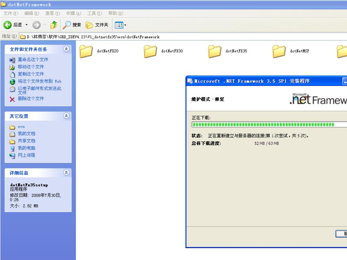The image size is (347, 260).
Task: Open the Search (搜索) tool
Action: (72, 25)
